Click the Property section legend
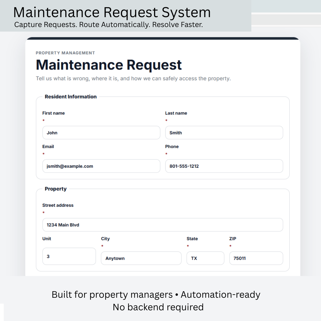 pyautogui.click(x=56, y=189)
